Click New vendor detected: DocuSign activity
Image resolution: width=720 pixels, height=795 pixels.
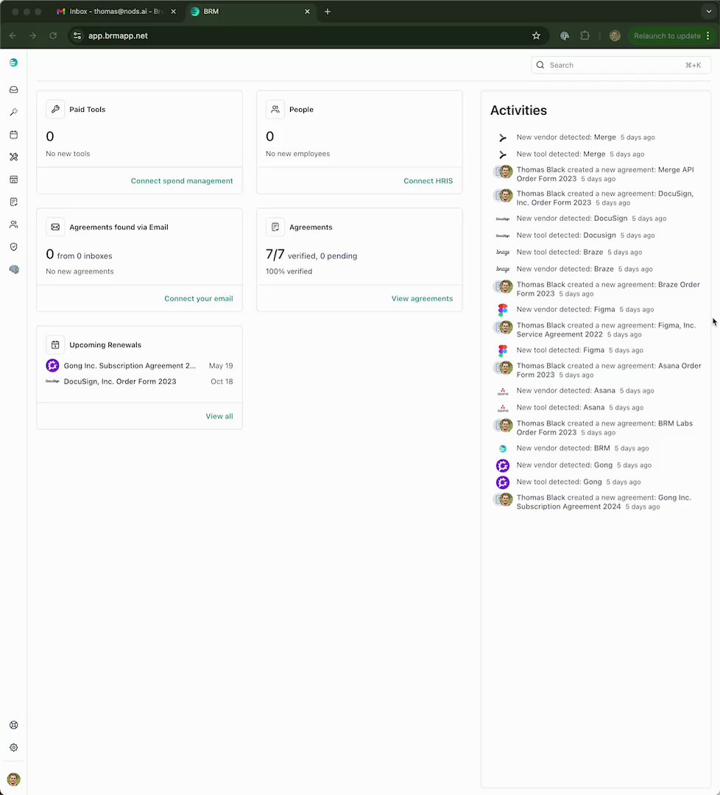coord(591,219)
